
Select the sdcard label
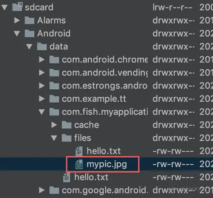point(39,7)
